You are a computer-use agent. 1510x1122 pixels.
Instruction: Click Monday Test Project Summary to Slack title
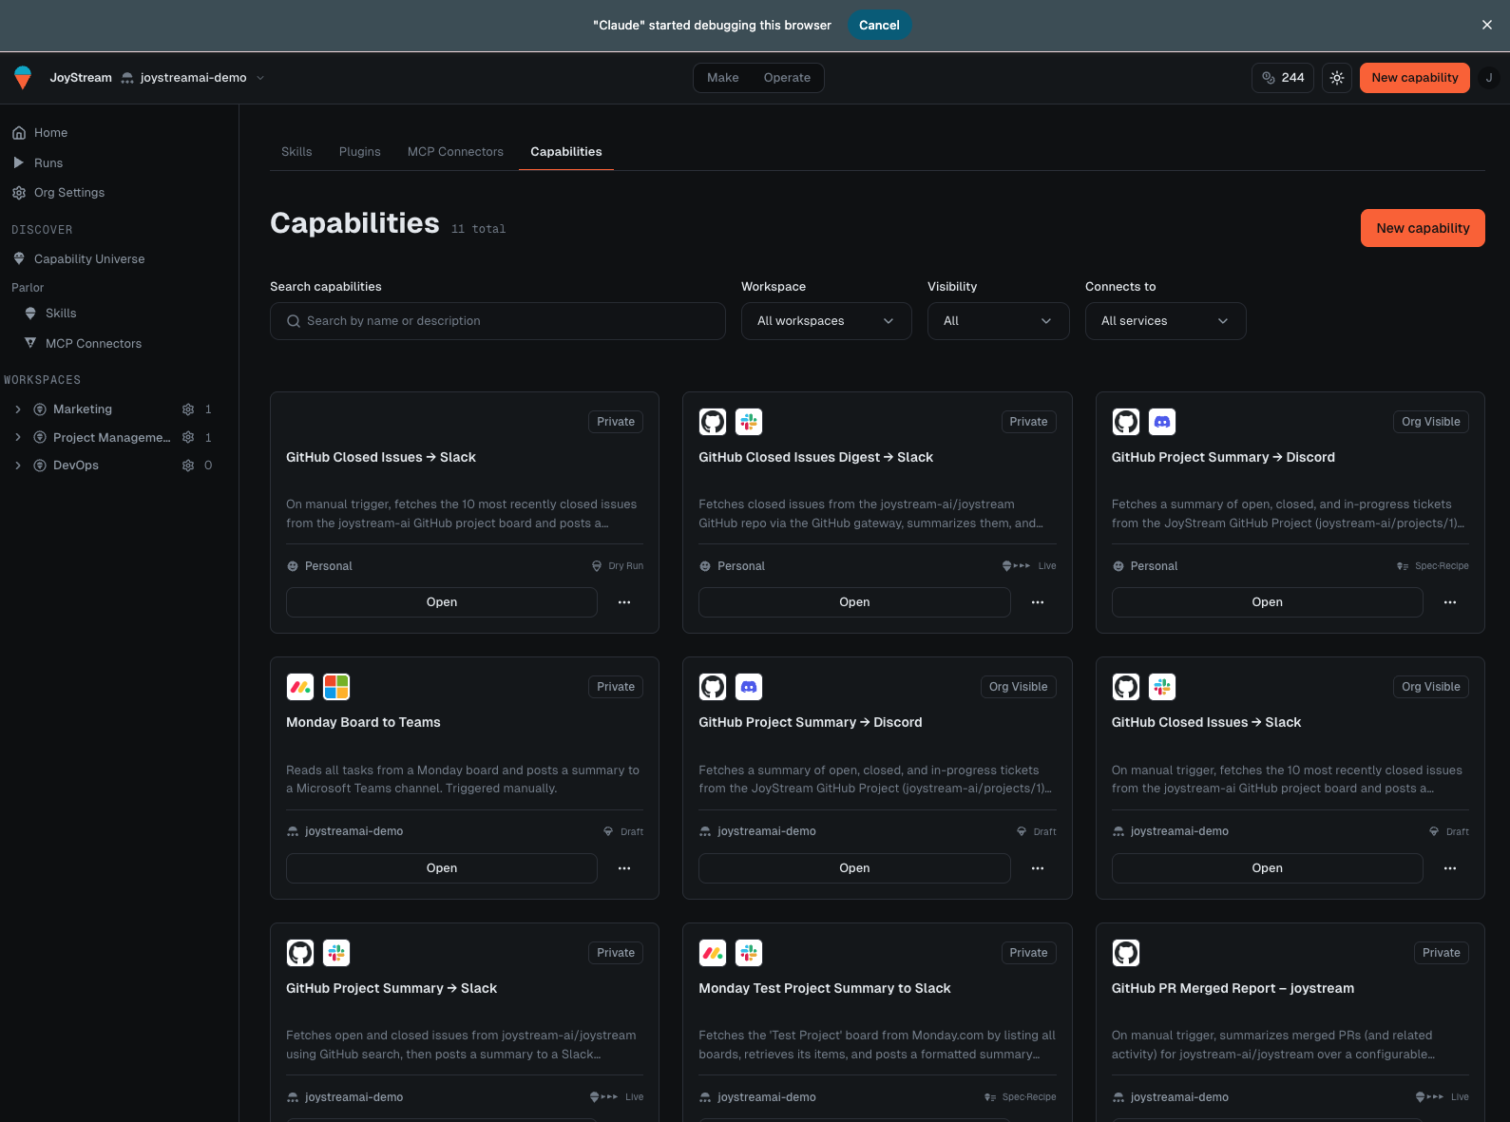[x=825, y=988]
